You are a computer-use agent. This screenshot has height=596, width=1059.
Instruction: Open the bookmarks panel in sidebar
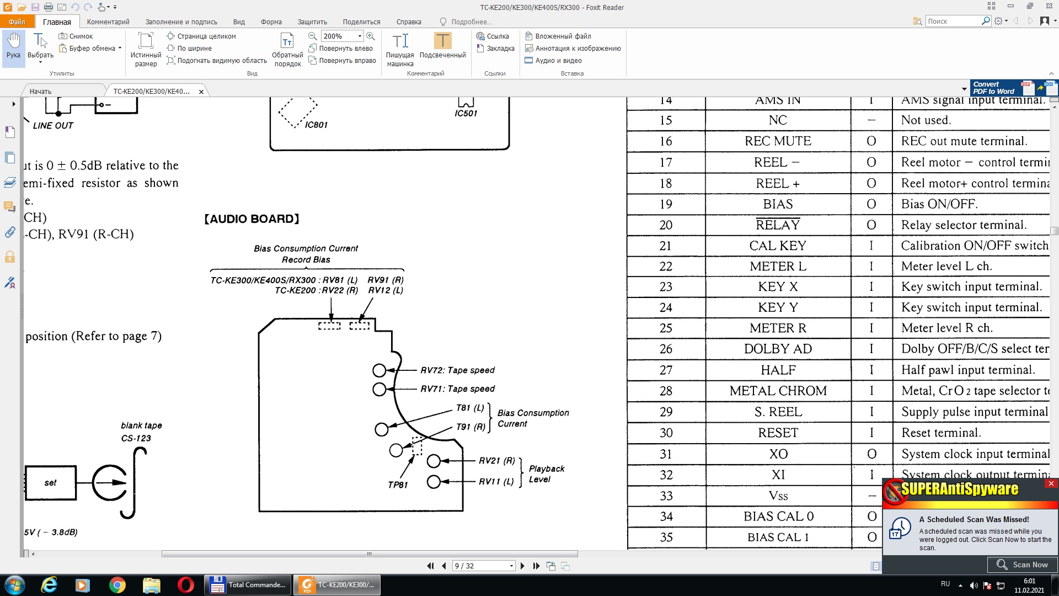pyautogui.click(x=10, y=132)
